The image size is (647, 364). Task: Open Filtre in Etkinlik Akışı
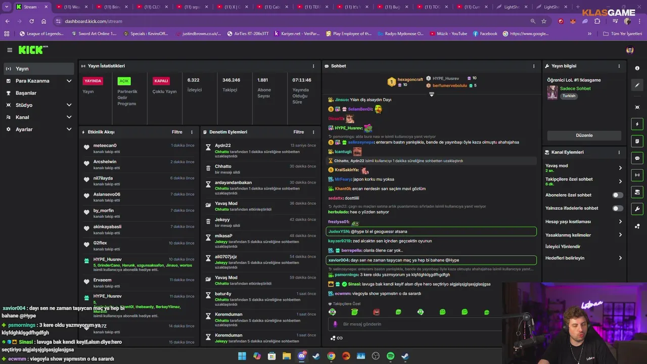coord(177,132)
